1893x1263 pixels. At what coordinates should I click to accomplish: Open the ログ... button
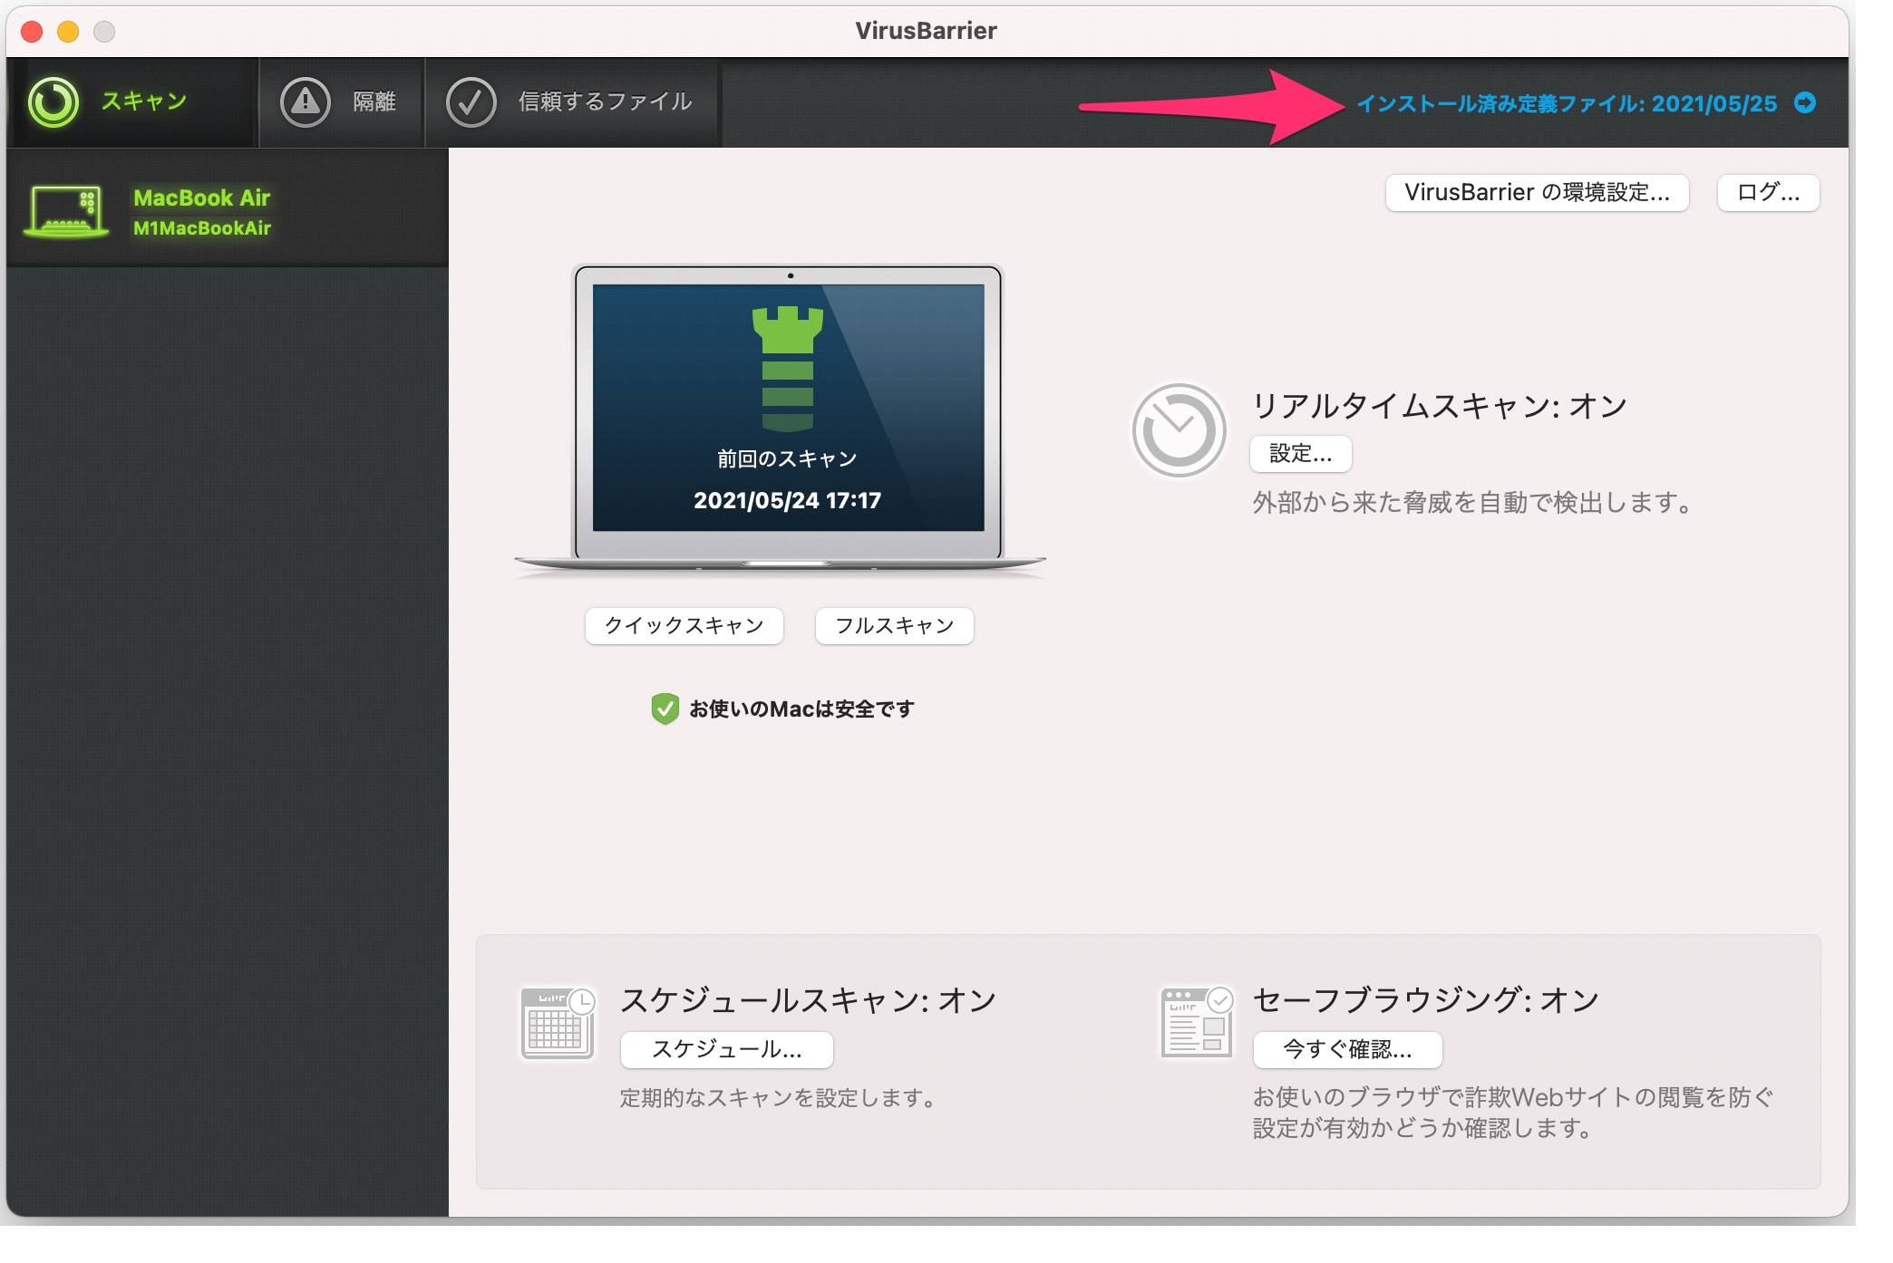coord(1768,193)
